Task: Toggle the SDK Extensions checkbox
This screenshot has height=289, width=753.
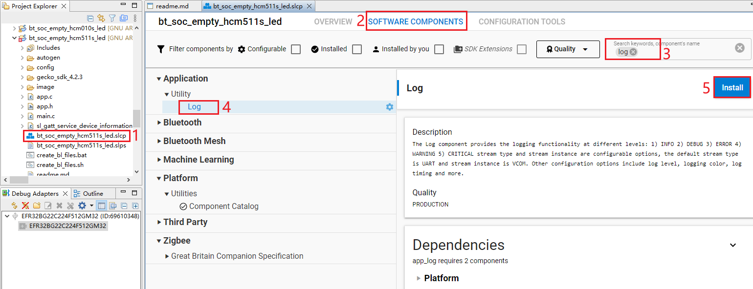Action: 521,49
